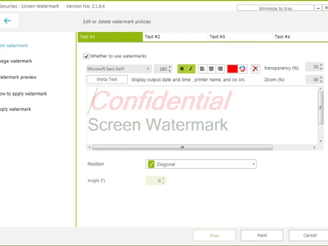Click the Screen Watermark text in editor
Screen dimensions: 328x246
158,125
